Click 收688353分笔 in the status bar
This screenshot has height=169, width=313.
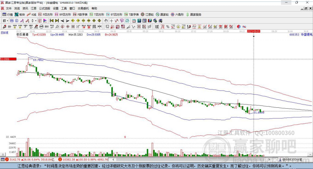coord(291,160)
